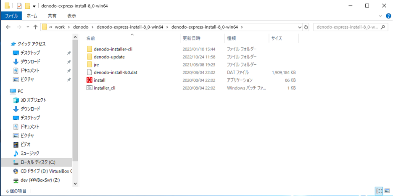393x196 pixels.
Task: Switch to details view toggle
Action: point(379,191)
